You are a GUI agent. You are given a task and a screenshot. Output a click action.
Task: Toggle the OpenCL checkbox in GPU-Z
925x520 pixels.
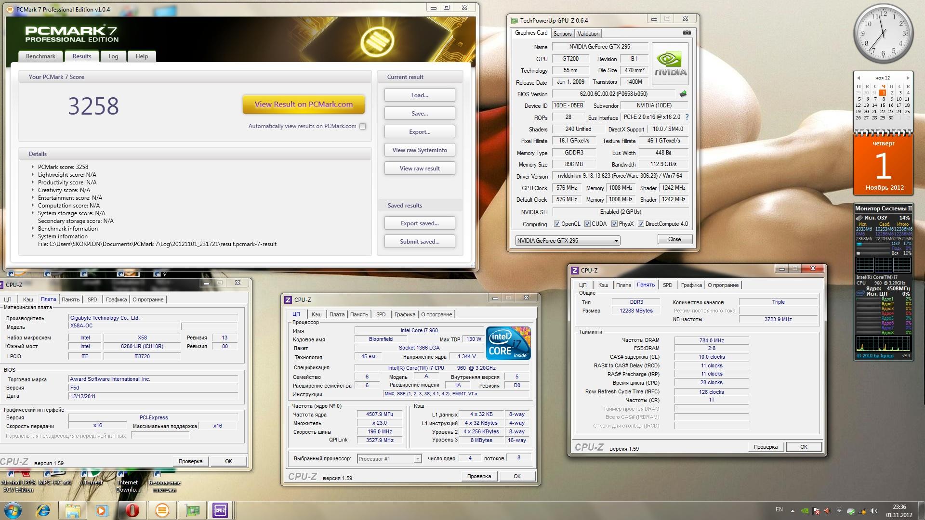[x=557, y=224]
